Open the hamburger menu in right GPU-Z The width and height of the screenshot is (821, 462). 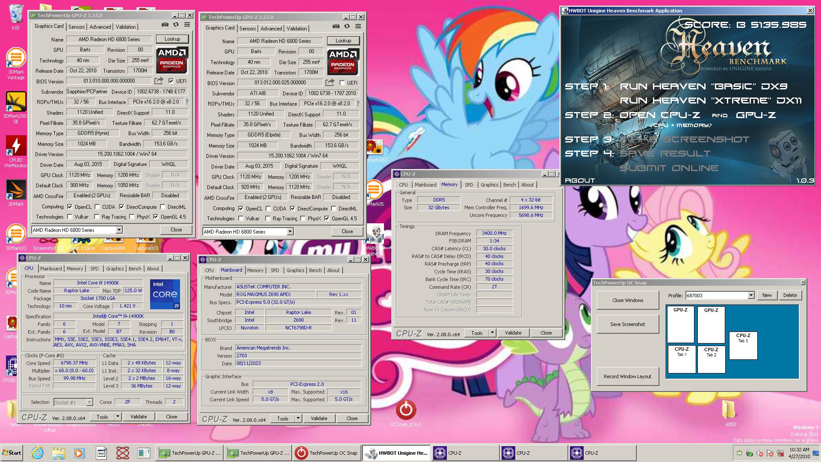pos(358,27)
